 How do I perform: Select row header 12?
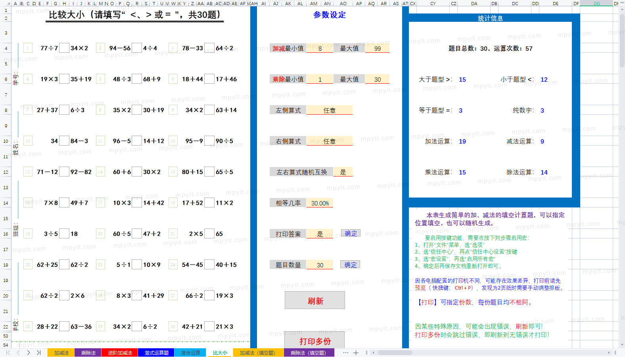pyautogui.click(x=6, y=172)
